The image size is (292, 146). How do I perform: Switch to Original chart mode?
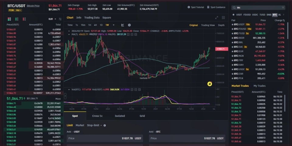point(193,25)
